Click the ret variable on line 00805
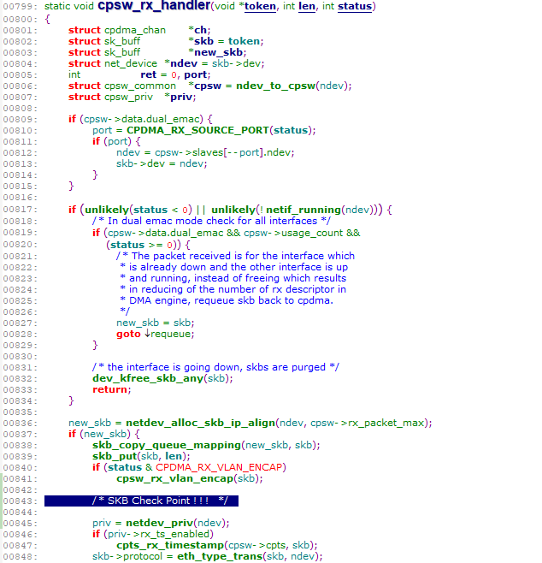 point(149,74)
